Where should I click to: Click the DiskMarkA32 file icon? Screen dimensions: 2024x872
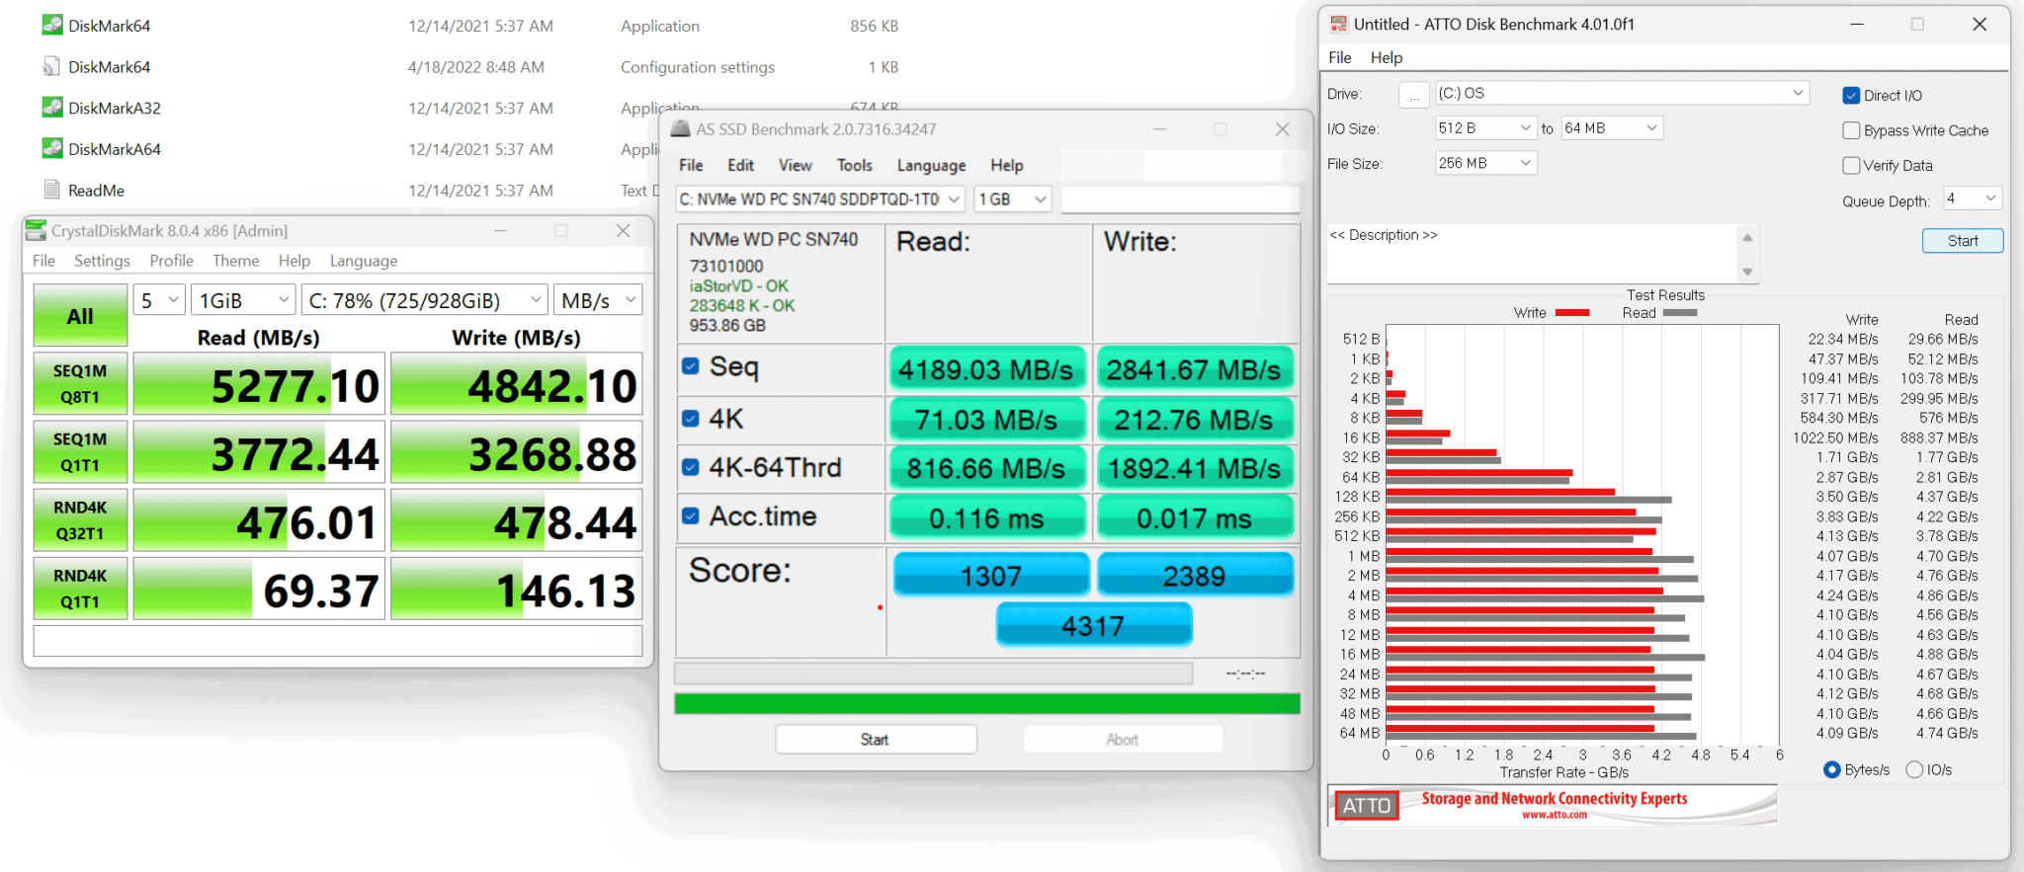[x=52, y=107]
